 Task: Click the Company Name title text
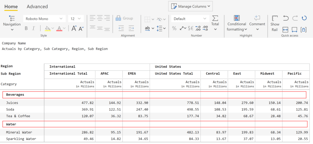click(x=14, y=43)
